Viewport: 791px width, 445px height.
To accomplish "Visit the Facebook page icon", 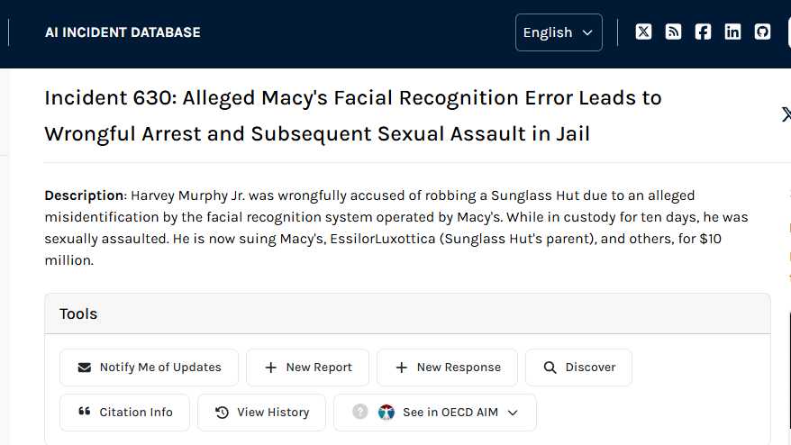I will click(x=703, y=32).
